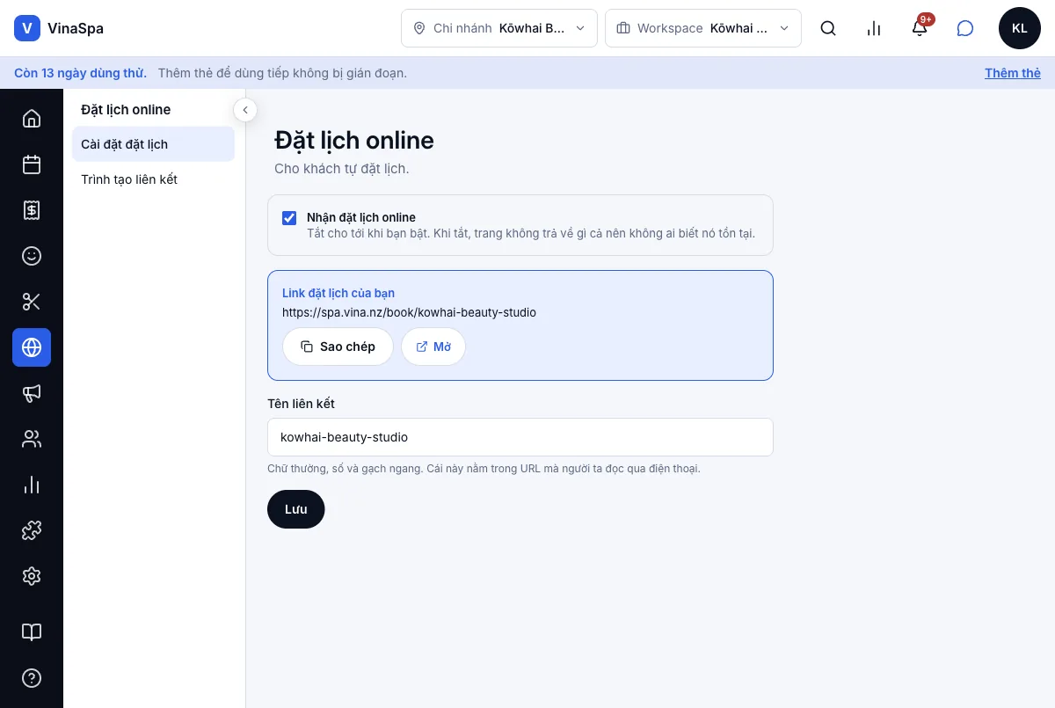Open the question mark help icon
This screenshot has width=1055, height=708.
tap(32, 678)
